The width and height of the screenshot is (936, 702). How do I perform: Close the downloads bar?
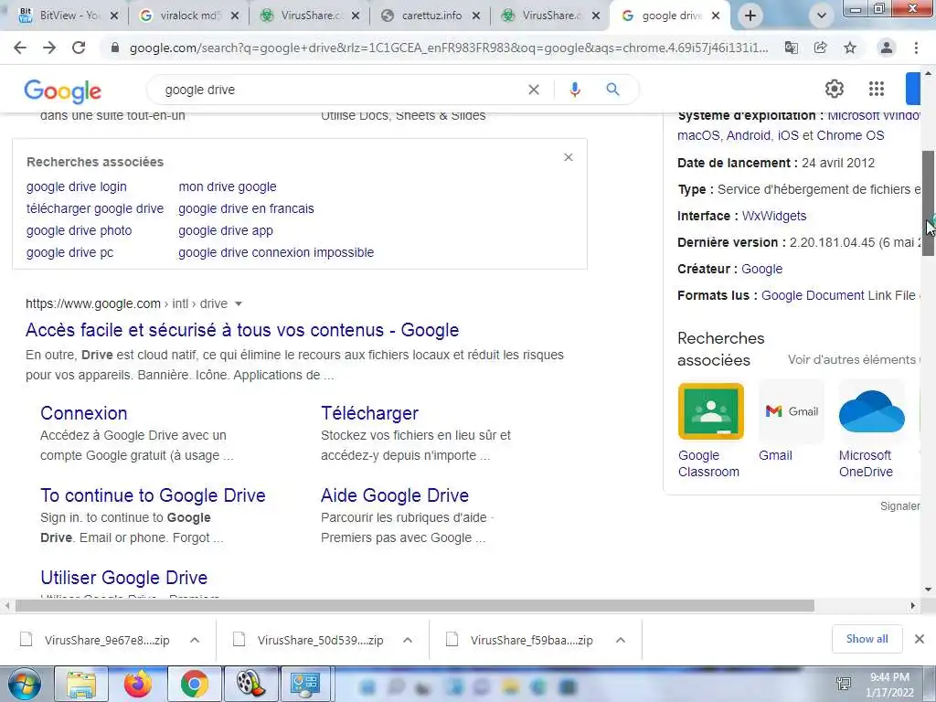pos(920,639)
